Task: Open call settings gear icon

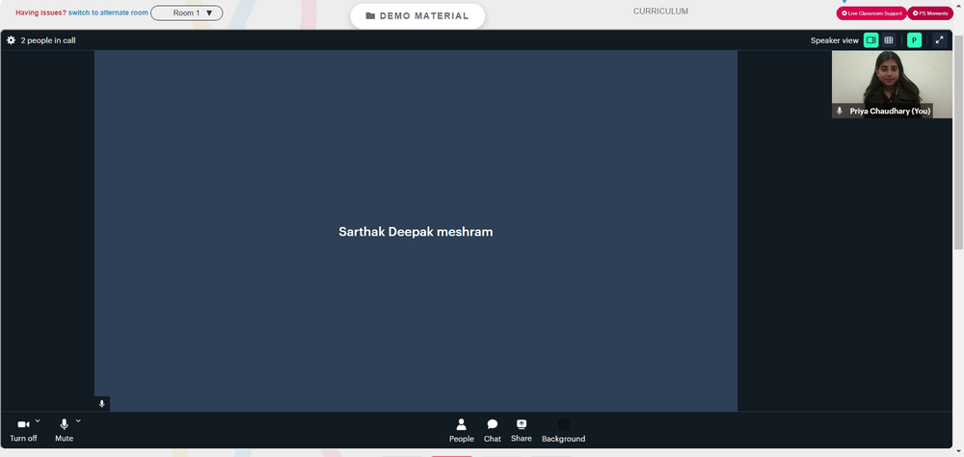Action: point(11,40)
